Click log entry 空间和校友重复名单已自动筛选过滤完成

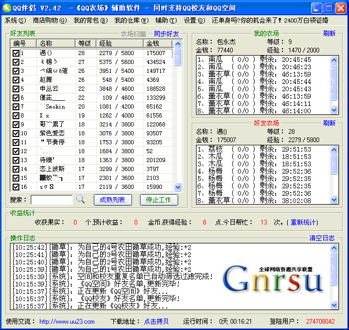[112, 276]
